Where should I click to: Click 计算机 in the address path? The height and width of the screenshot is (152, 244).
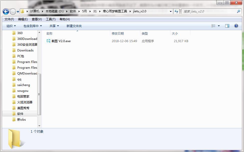[x=35, y=11]
